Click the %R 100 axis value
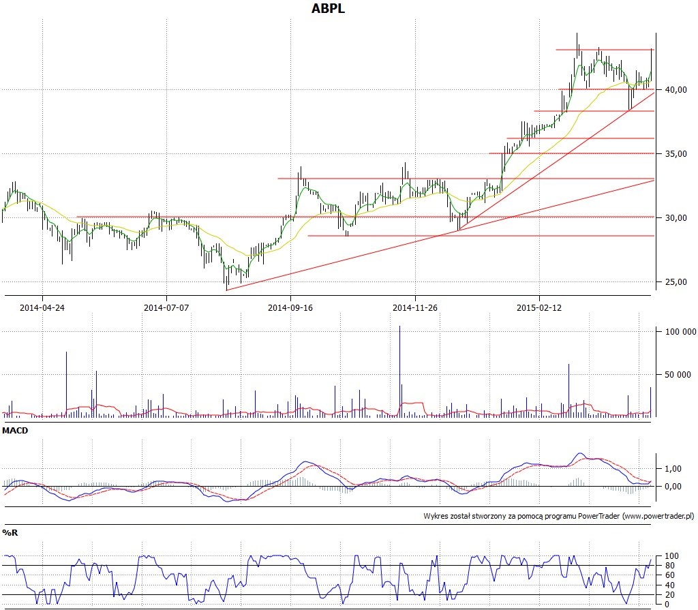 (671, 556)
